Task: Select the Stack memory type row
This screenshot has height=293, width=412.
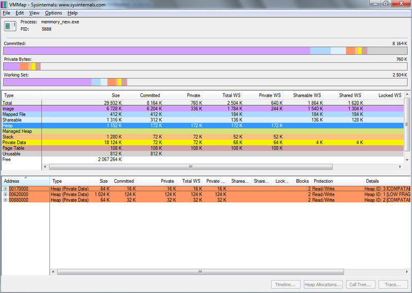Action: pos(202,137)
